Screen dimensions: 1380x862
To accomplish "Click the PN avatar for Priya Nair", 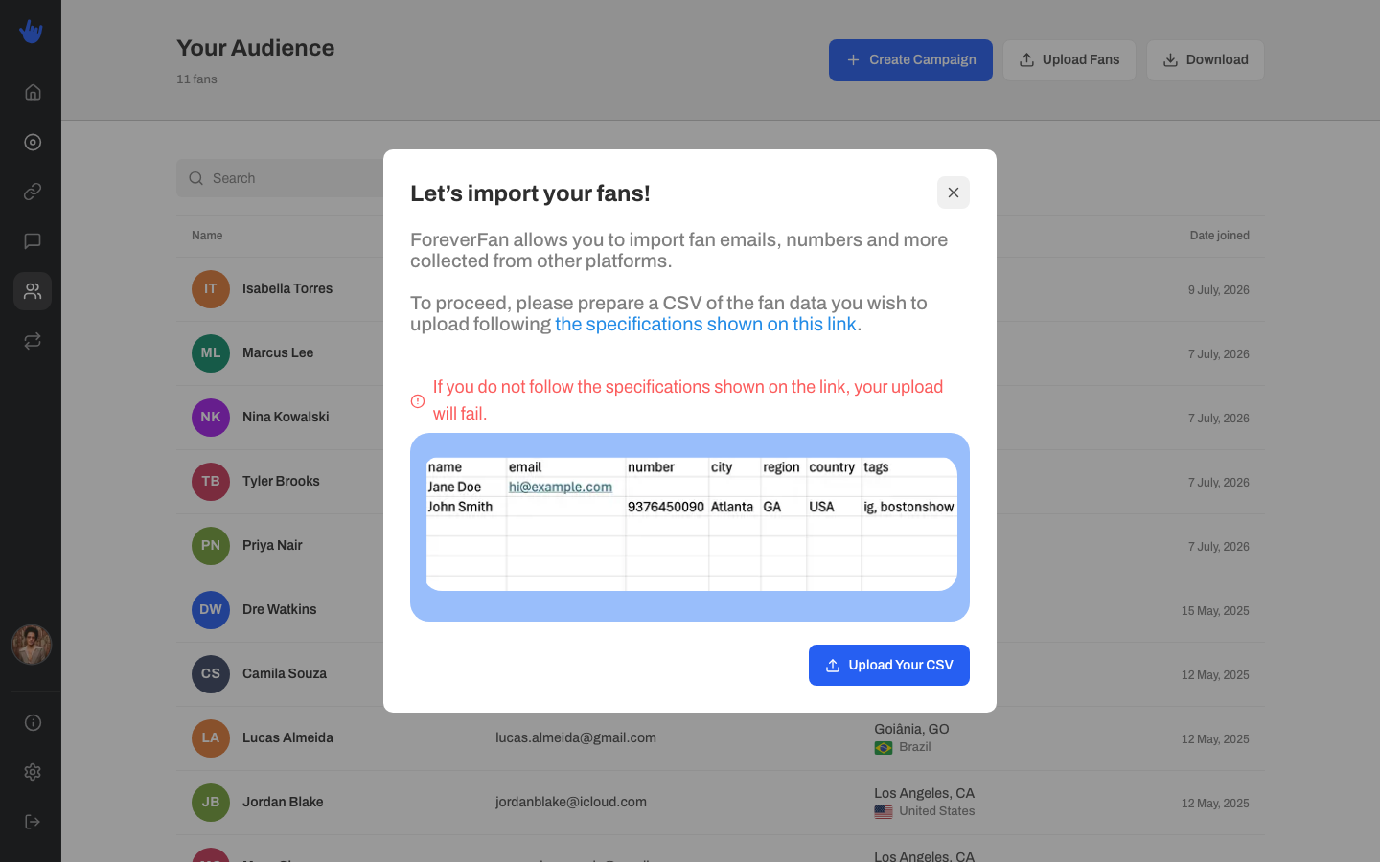I will pos(211,546).
